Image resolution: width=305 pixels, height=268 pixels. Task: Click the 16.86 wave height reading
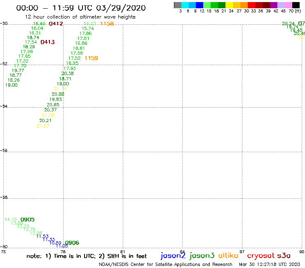coord(81,43)
